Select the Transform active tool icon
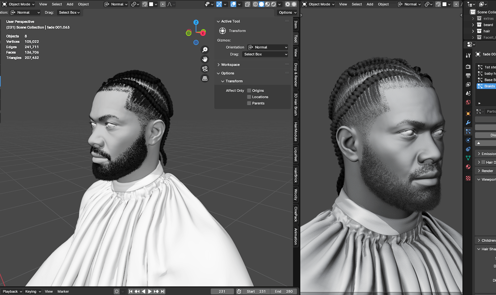Screen dimensions: 496x295 (223, 31)
